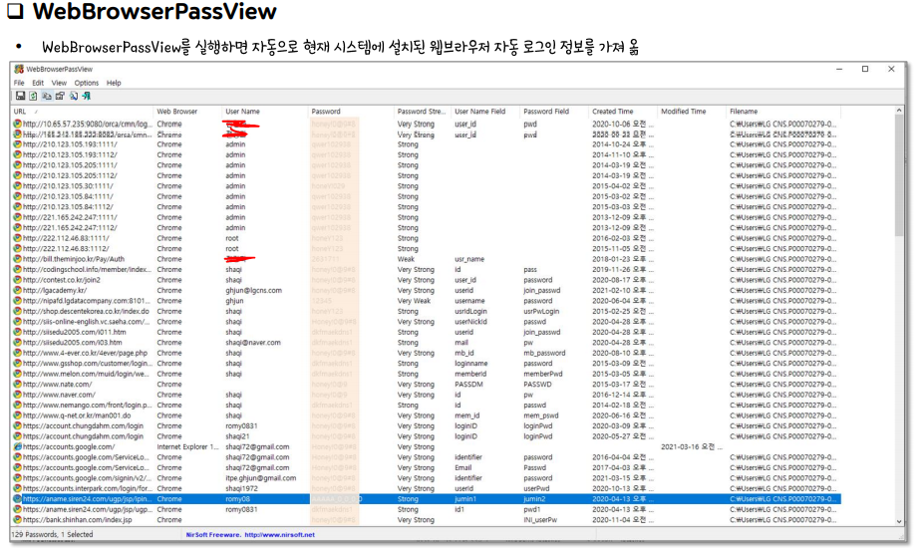Click the INI_userPw password field cell
915x548 pixels.
[x=540, y=519]
